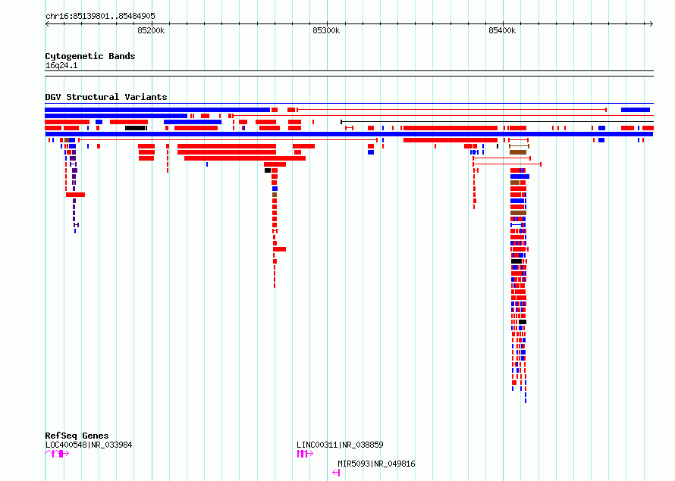Select the brown bar variant right of 85400k
This screenshot has width=675, height=481.
[518, 152]
